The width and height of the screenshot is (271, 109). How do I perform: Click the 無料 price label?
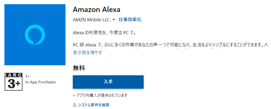[79, 69]
